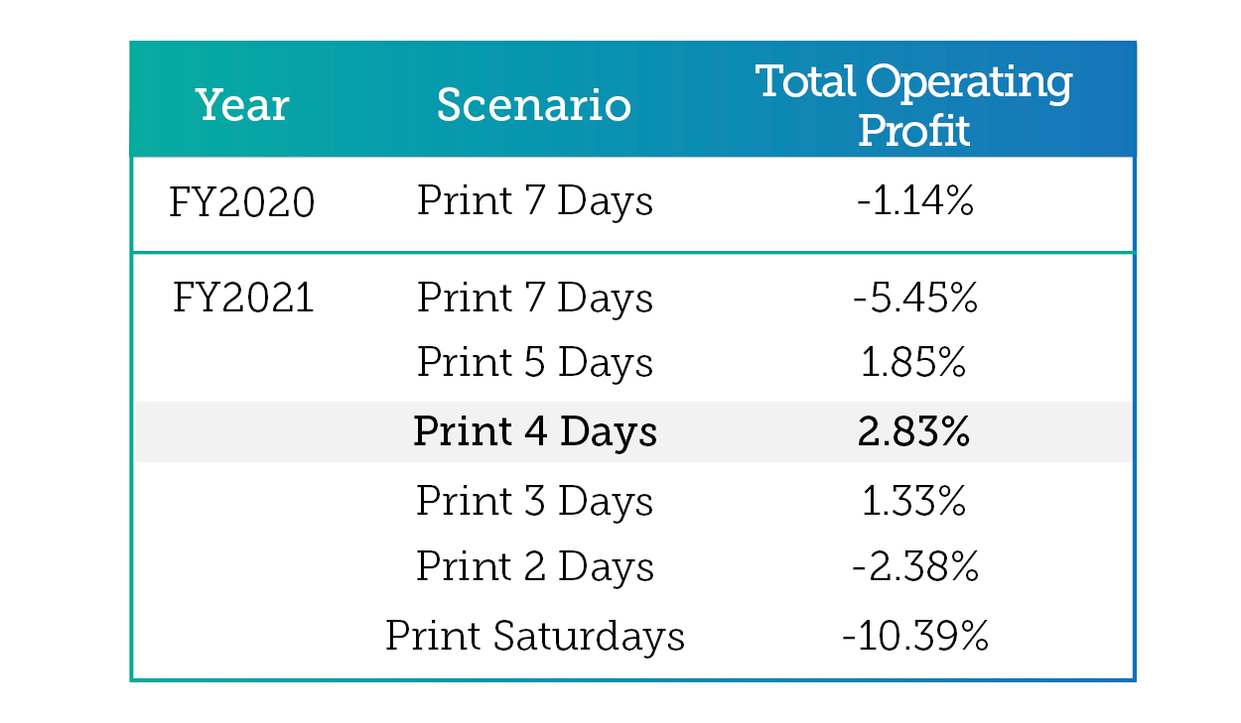Click the -5.45% profit value

click(914, 299)
